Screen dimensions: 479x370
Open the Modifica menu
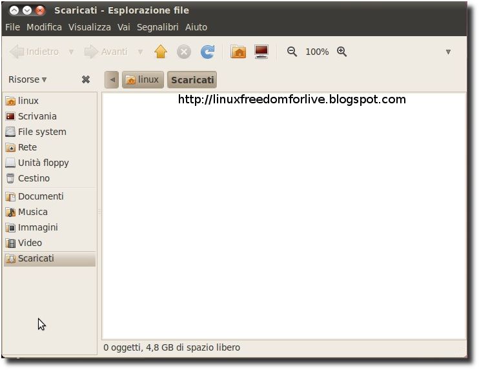(45, 27)
